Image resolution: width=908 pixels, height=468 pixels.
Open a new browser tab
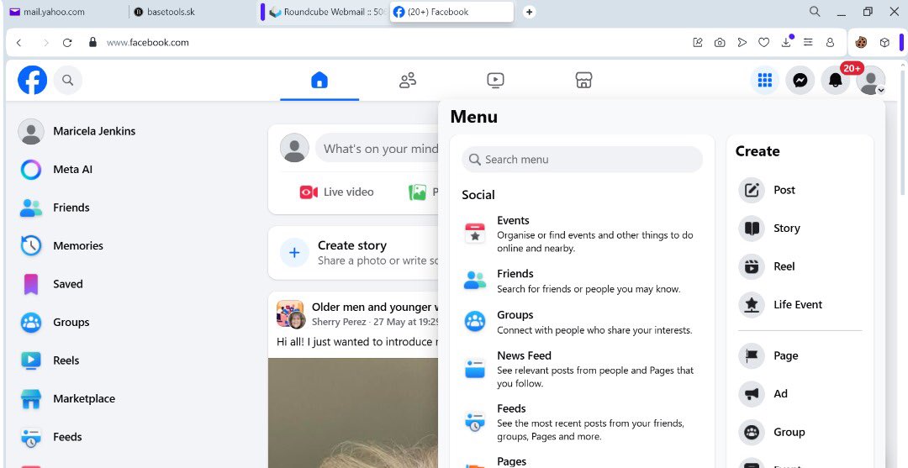[529, 12]
